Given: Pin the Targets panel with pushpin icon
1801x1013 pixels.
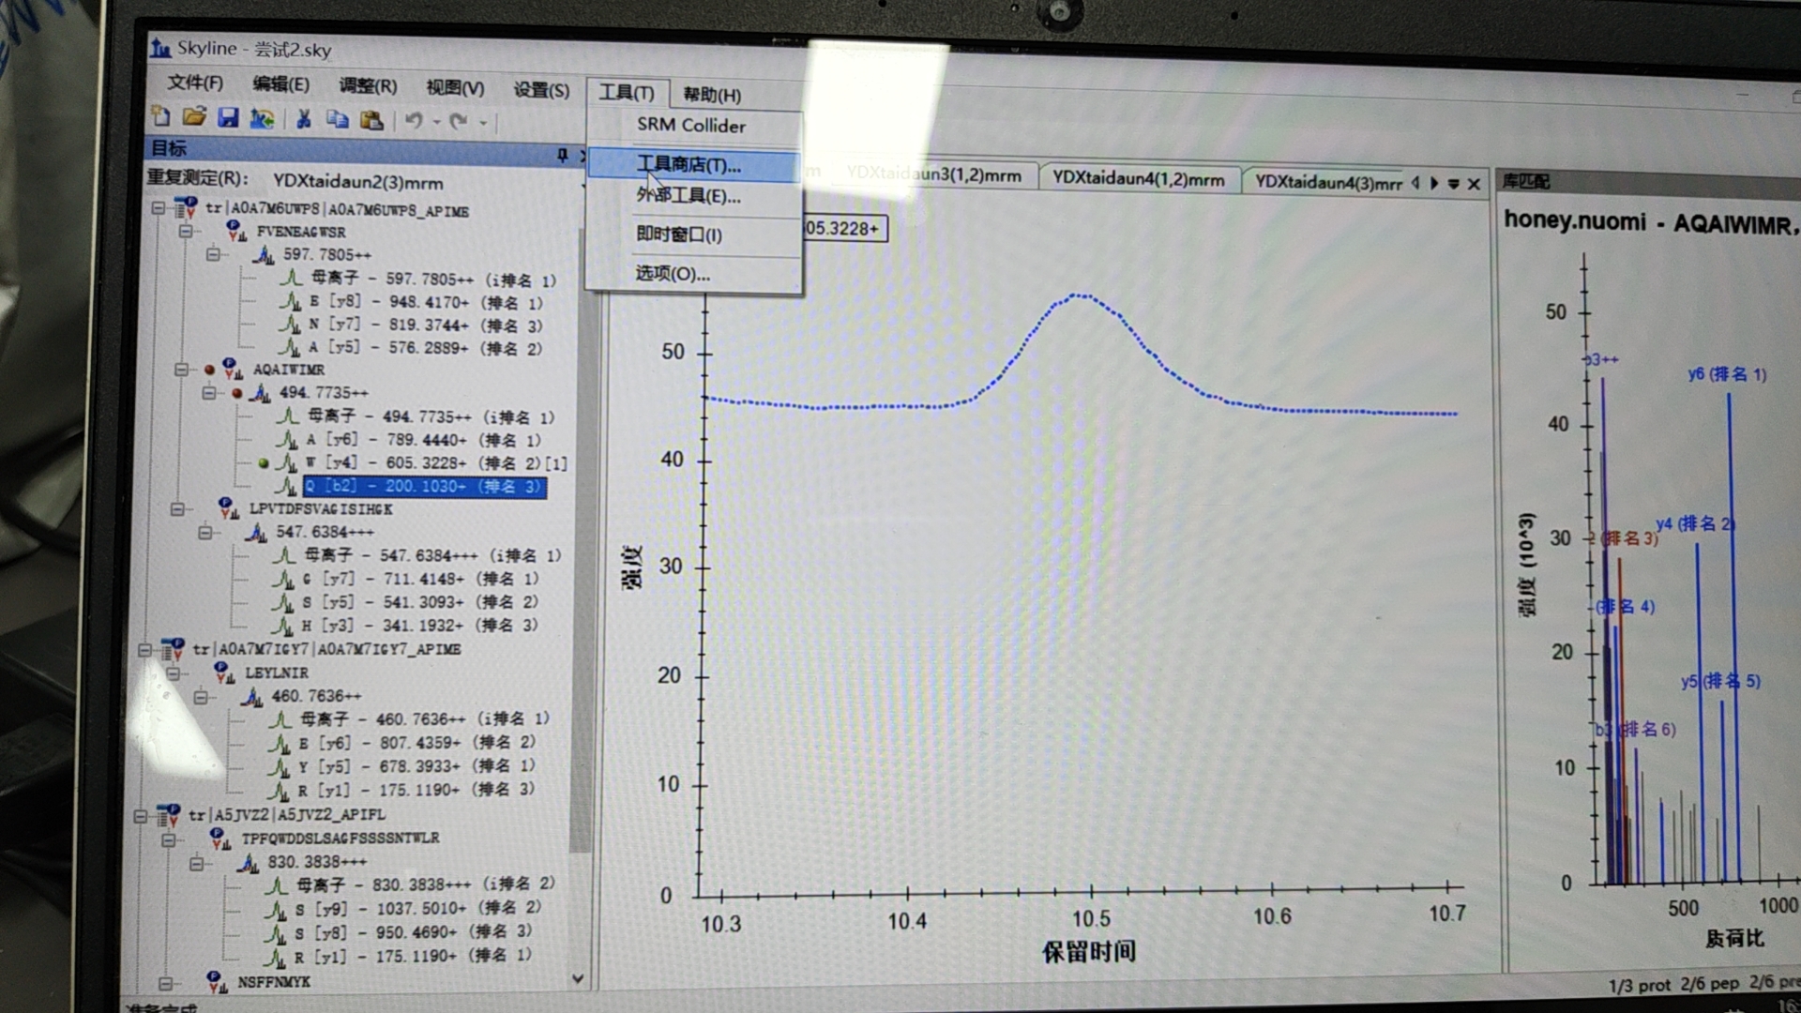Looking at the screenshot, I should (x=562, y=155).
